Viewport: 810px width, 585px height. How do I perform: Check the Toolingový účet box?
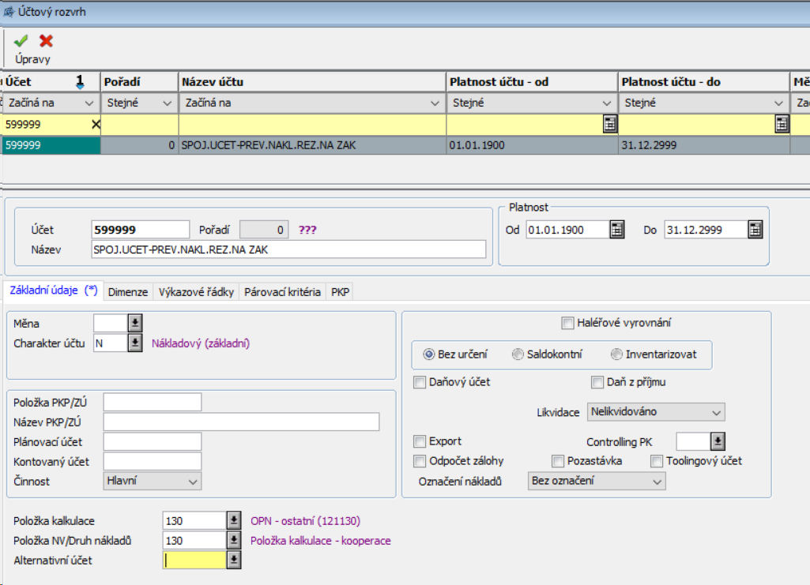click(x=657, y=461)
